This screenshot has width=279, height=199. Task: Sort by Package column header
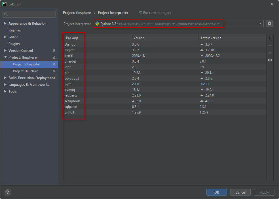coord(97,38)
